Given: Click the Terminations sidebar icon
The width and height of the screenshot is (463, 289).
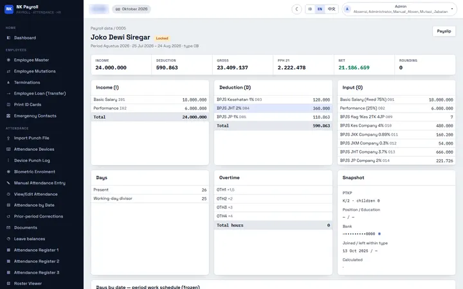Looking at the screenshot, I should click(x=8, y=82).
